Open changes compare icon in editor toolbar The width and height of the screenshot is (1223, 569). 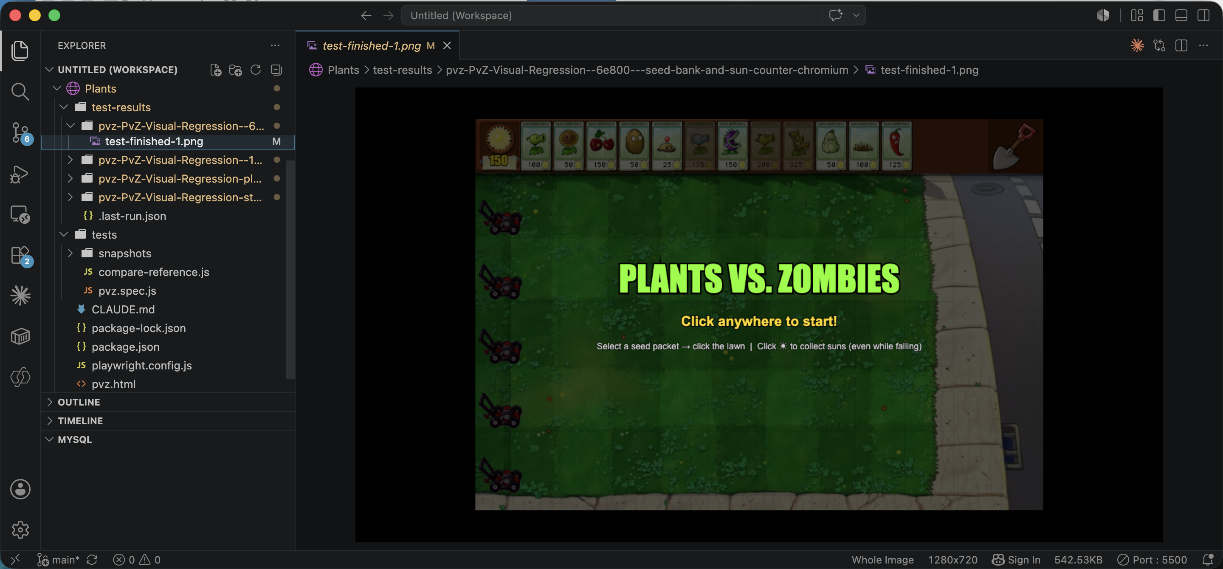click(x=1159, y=45)
